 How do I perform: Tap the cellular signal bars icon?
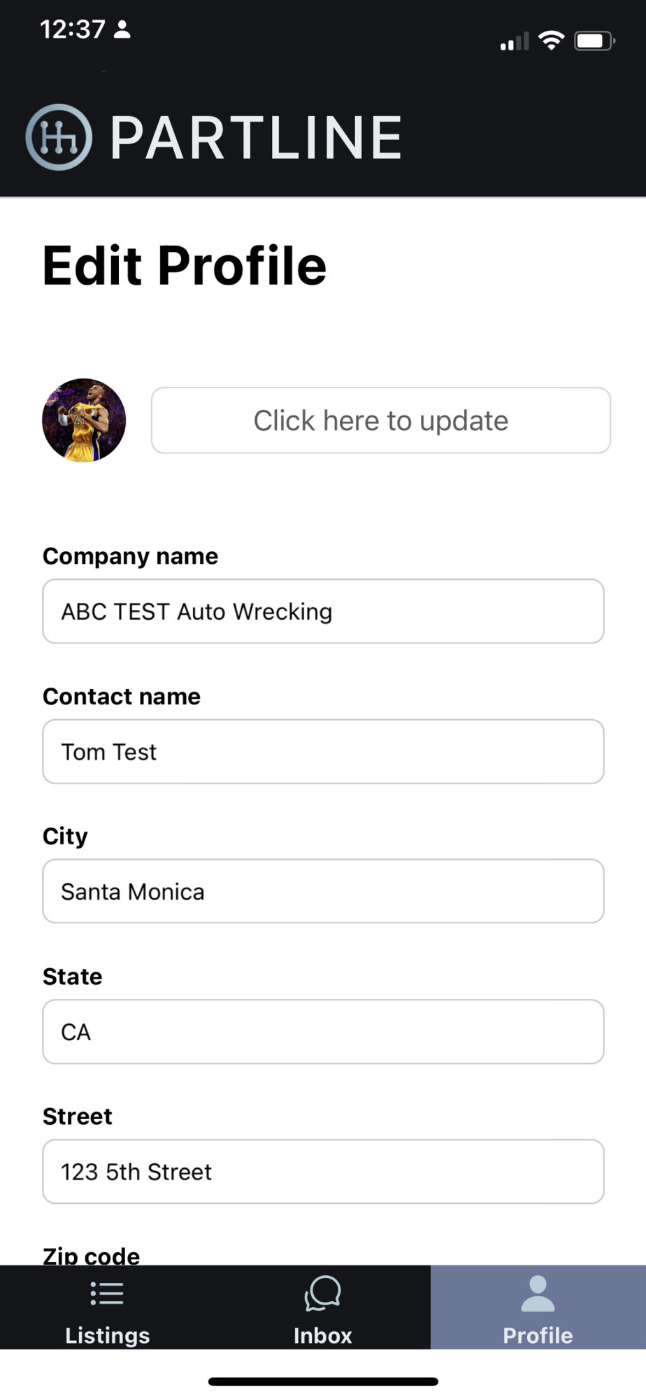pos(514,42)
